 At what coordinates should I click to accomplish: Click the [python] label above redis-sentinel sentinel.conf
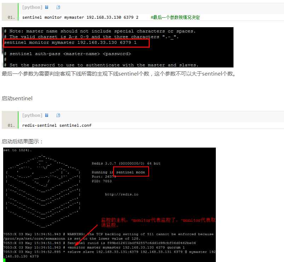pyautogui.click(x=32, y=115)
